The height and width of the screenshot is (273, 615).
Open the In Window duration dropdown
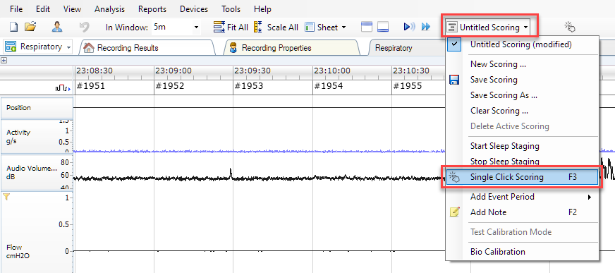click(x=176, y=28)
